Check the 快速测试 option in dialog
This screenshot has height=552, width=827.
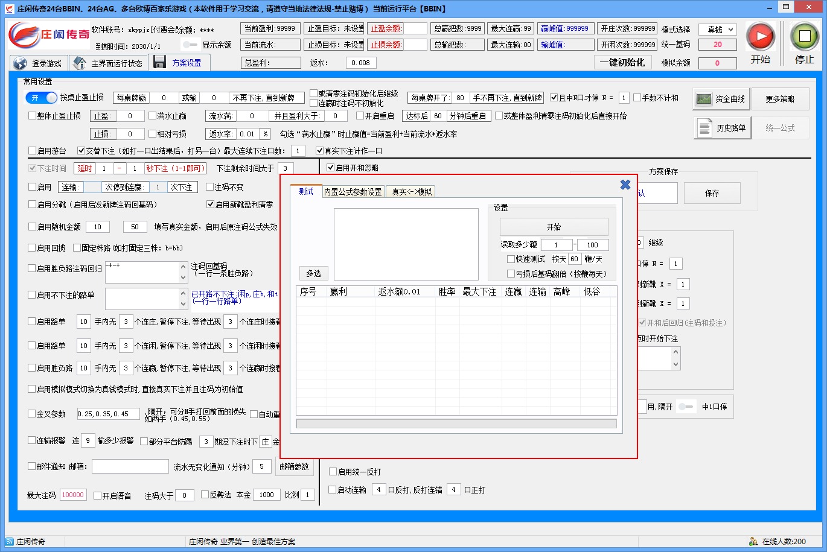[511, 259]
